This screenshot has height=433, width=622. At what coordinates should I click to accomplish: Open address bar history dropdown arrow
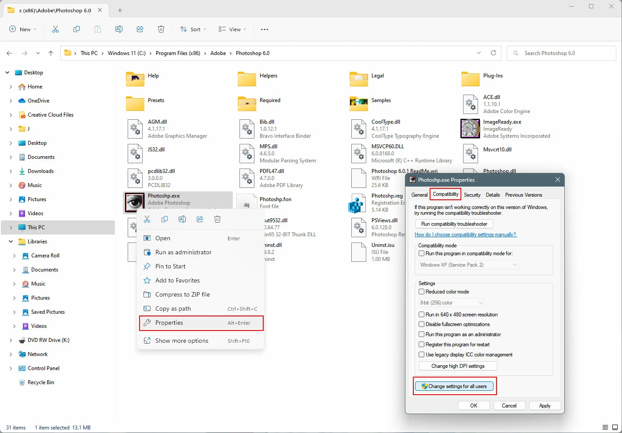tap(479, 53)
